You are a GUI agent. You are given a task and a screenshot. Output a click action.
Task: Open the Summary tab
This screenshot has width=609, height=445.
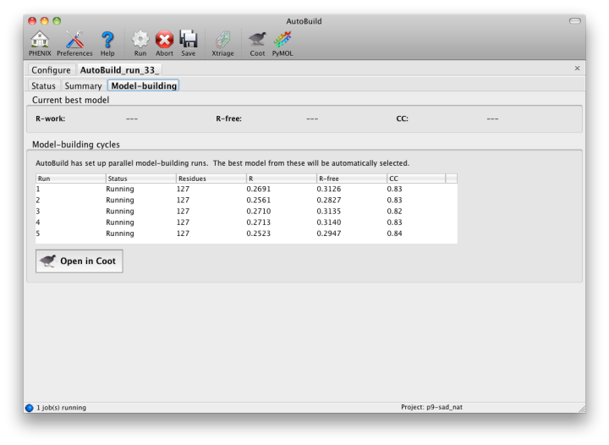(83, 85)
